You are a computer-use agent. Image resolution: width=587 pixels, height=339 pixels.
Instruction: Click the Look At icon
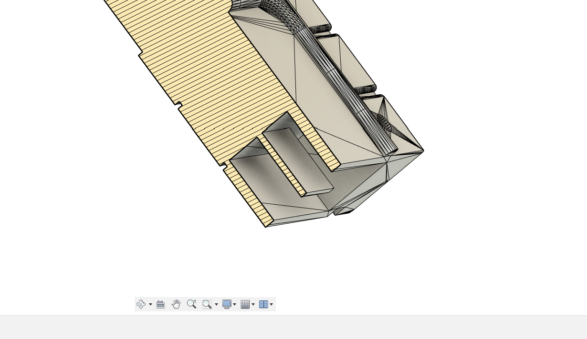[x=160, y=304]
